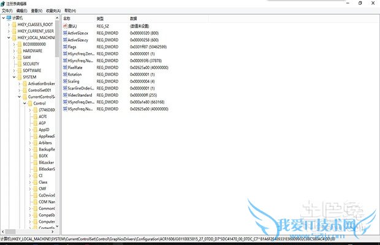Click the 0x00000320 (800) data cell

coord(145,33)
